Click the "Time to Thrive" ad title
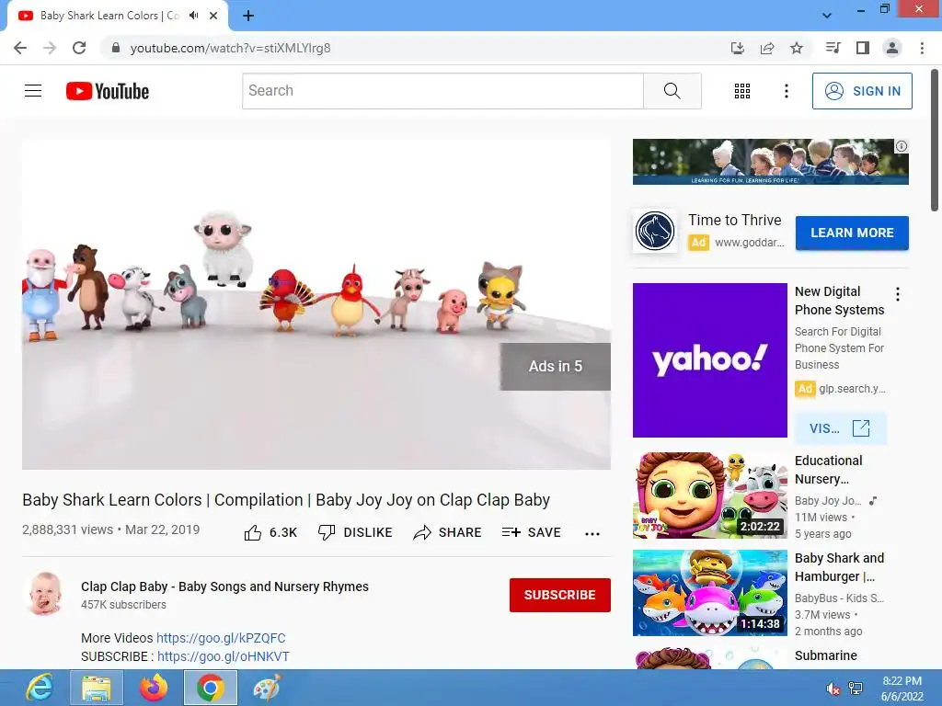Viewport: 942px width, 706px height. coord(735,221)
